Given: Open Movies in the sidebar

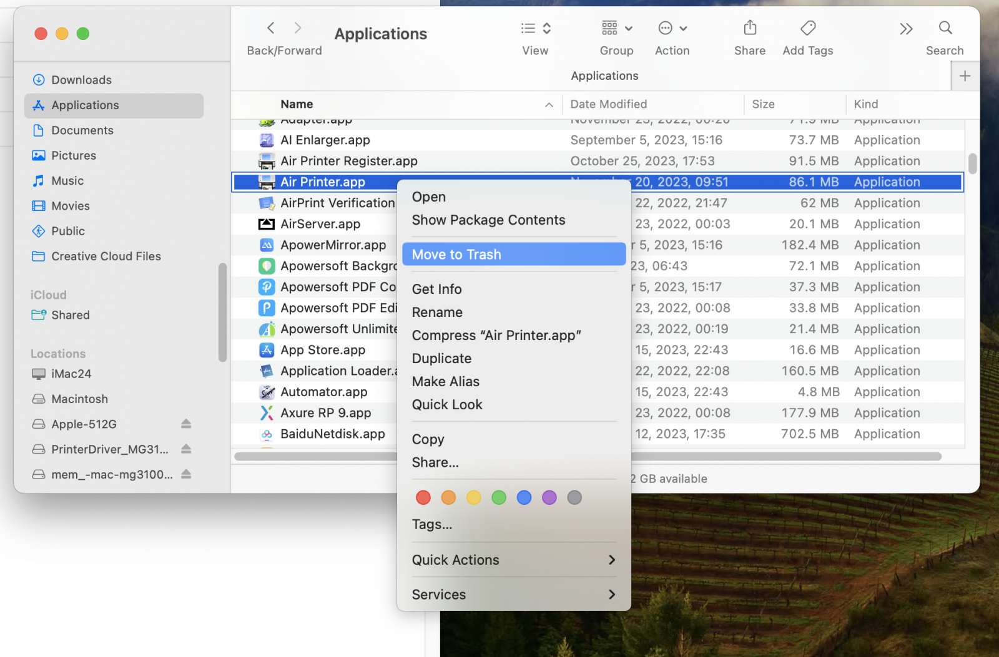Looking at the screenshot, I should pyautogui.click(x=114, y=206).
